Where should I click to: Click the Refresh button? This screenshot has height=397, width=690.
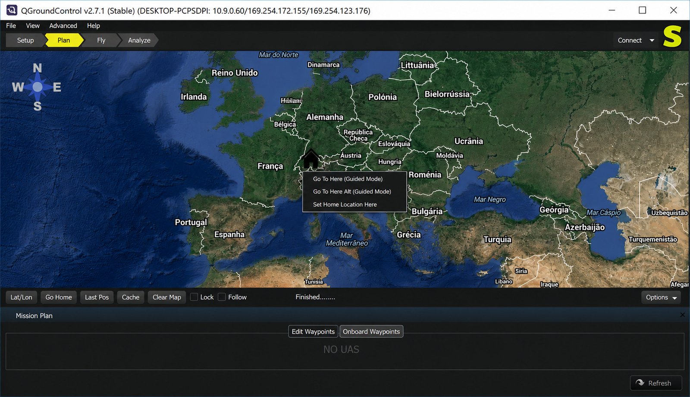[x=656, y=383]
